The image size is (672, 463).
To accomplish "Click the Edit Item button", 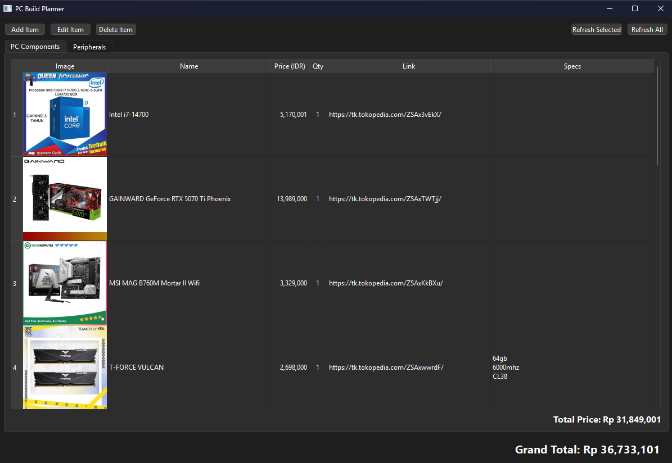I will 70,30.
